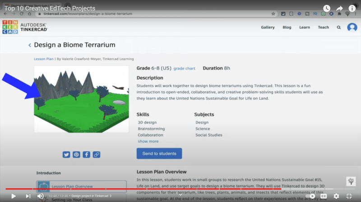Mute the video volume
Viewport: 361px width, 202px height.
[x=41, y=196]
